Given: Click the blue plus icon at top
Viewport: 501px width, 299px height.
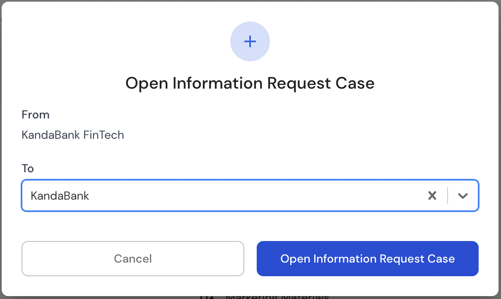Looking at the screenshot, I should point(250,41).
